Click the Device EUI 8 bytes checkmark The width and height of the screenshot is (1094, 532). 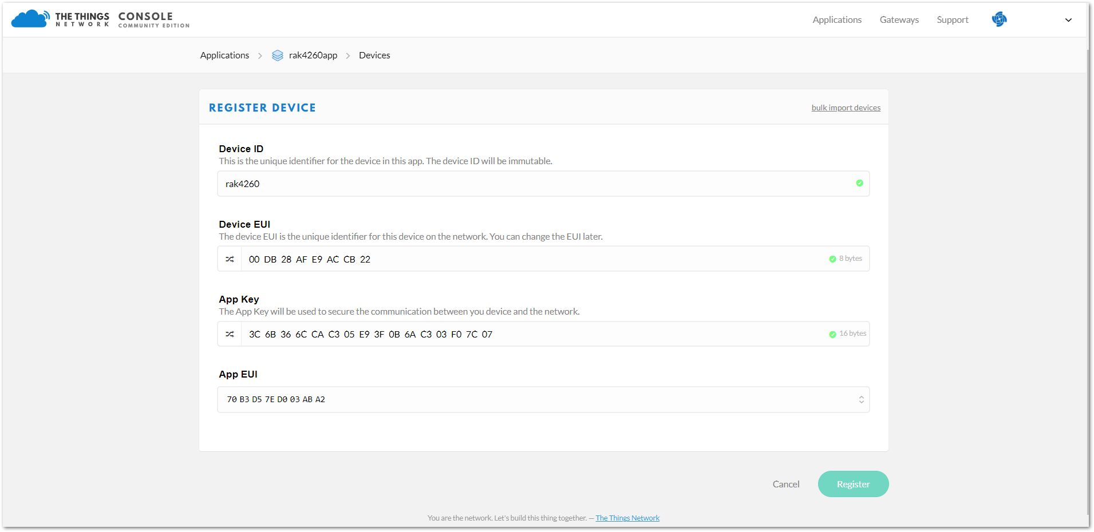[x=832, y=259]
